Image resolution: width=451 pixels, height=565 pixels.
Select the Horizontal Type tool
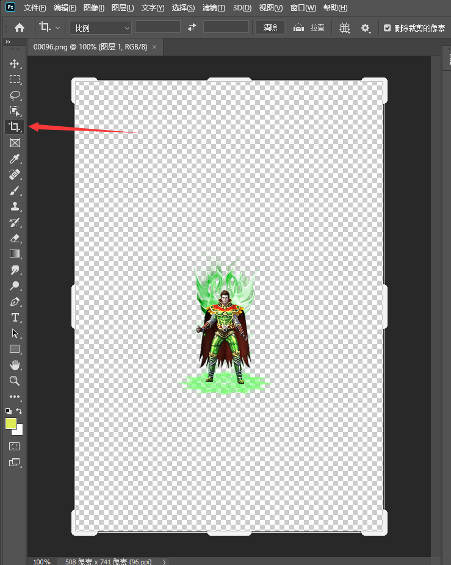(15, 317)
